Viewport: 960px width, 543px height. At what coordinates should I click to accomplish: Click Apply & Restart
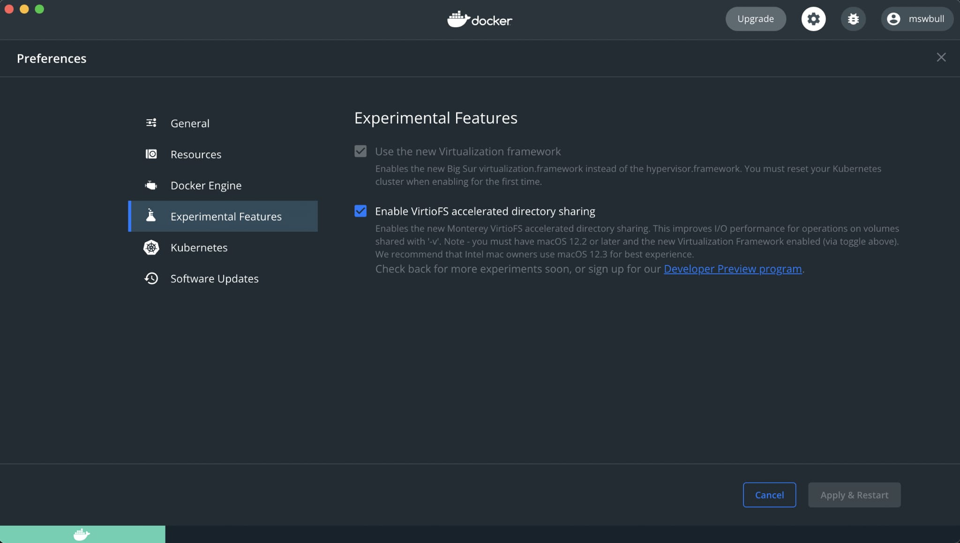(854, 495)
